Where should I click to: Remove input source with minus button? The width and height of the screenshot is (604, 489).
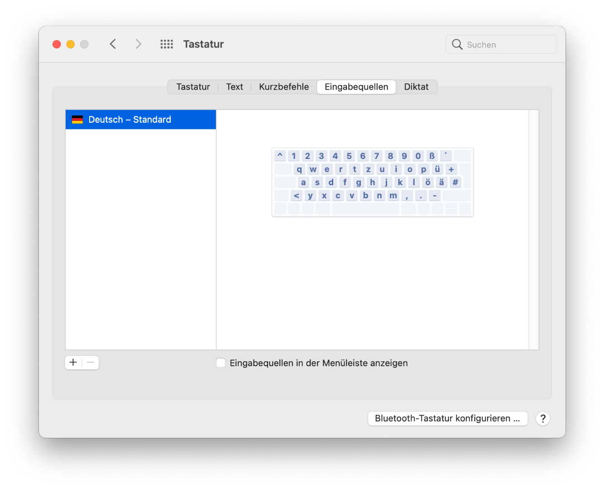click(91, 362)
